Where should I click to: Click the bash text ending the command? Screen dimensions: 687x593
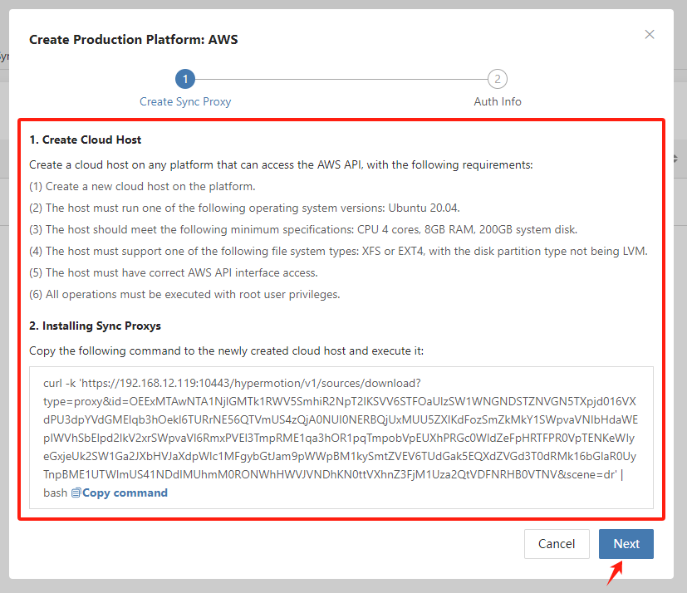pos(55,493)
